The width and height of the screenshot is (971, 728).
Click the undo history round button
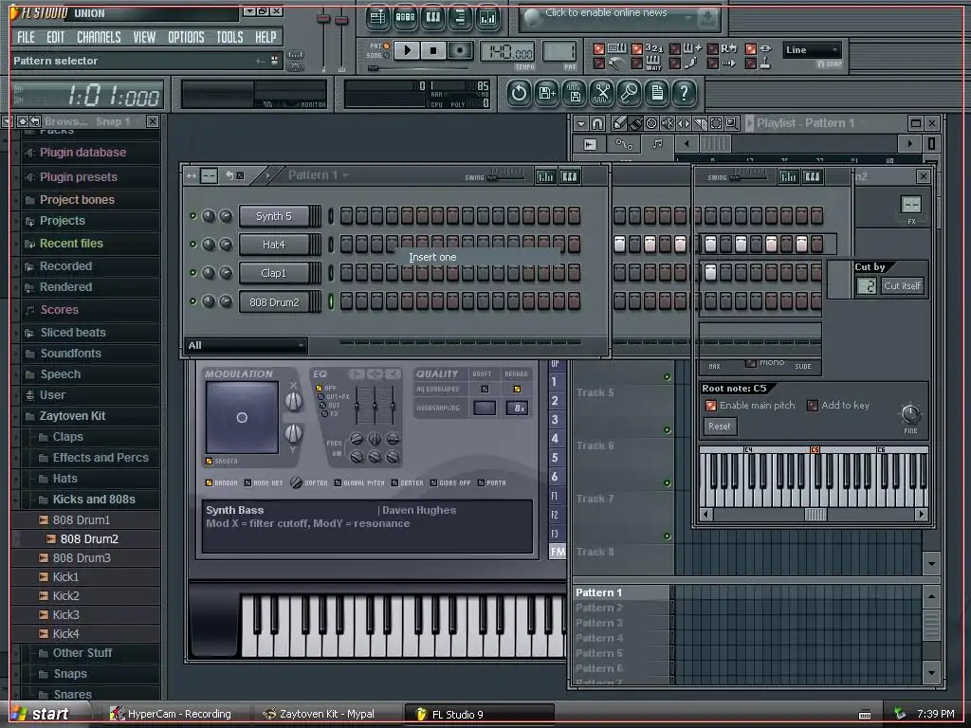click(519, 94)
